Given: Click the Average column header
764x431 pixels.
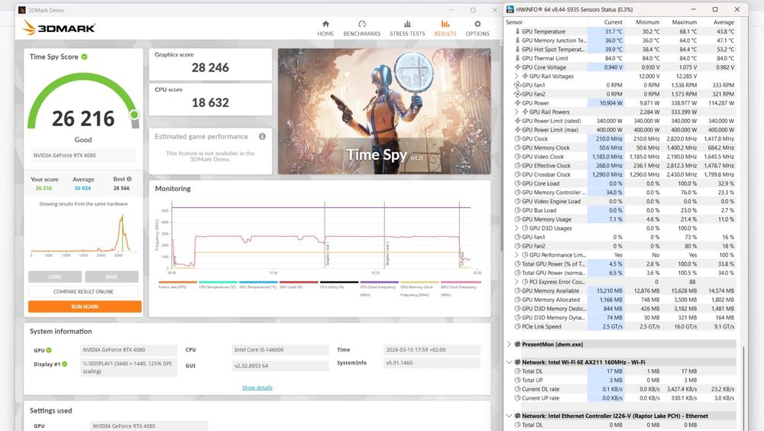Looking at the screenshot, I should pos(717,22).
